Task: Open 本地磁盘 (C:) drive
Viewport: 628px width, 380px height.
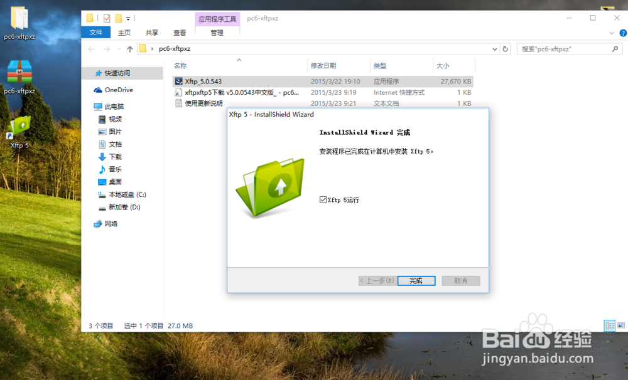Action: click(x=122, y=195)
